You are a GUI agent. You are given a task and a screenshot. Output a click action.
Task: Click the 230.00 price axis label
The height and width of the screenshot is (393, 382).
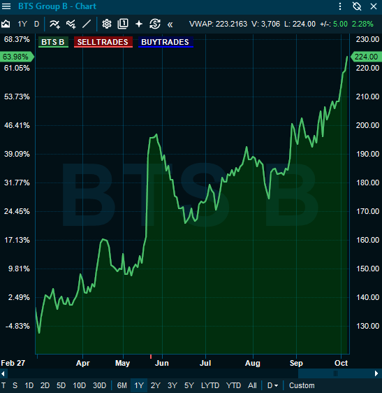[x=367, y=39]
